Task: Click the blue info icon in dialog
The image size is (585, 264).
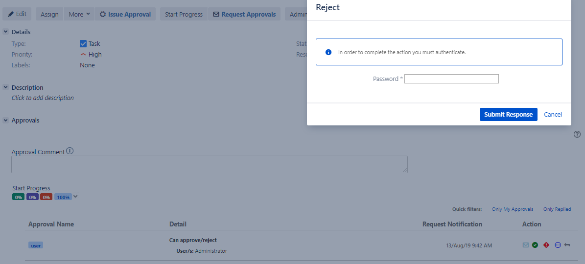Action: click(x=328, y=52)
